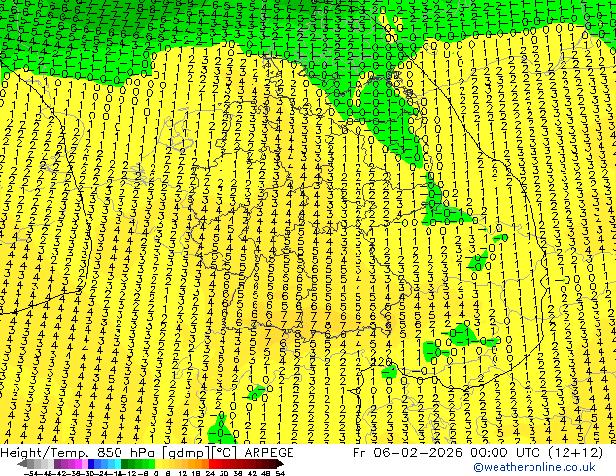Click the '[°C]' unit label in the title

(224, 453)
